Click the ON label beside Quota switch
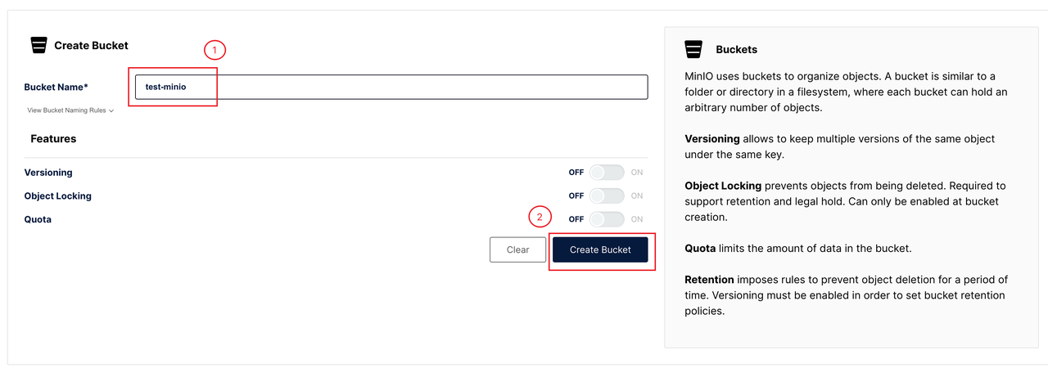Image resolution: width=1048 pixels, height=382 pixels. tap(637, 219)
